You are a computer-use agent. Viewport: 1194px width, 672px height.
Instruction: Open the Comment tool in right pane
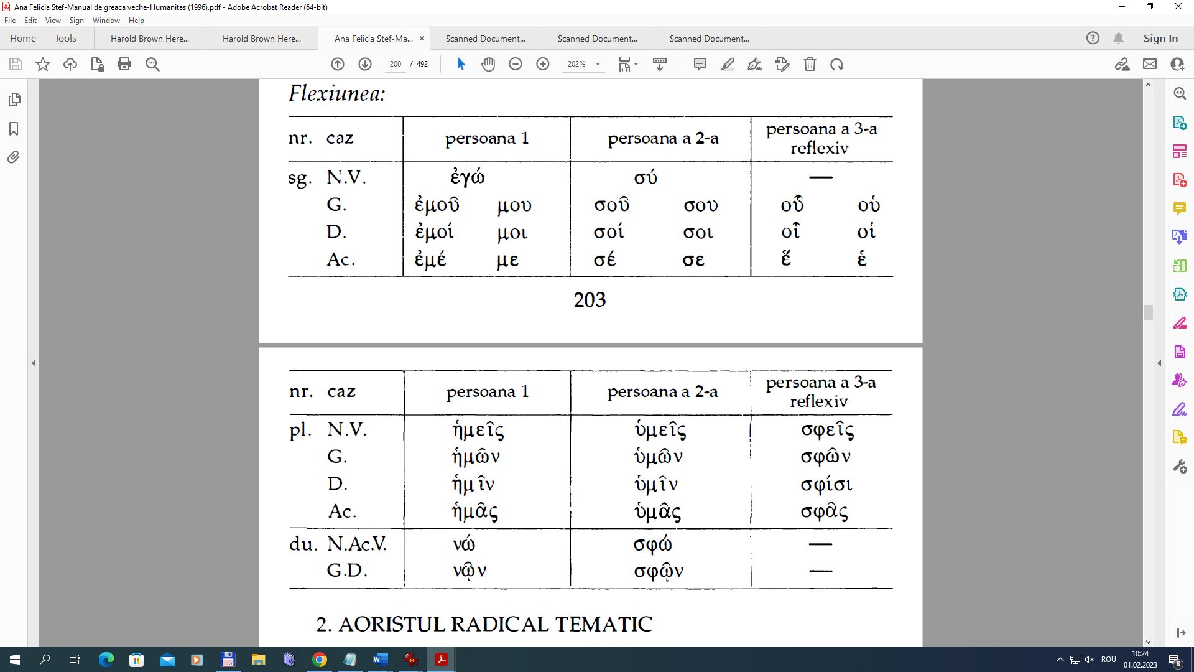click(1180, 208)
